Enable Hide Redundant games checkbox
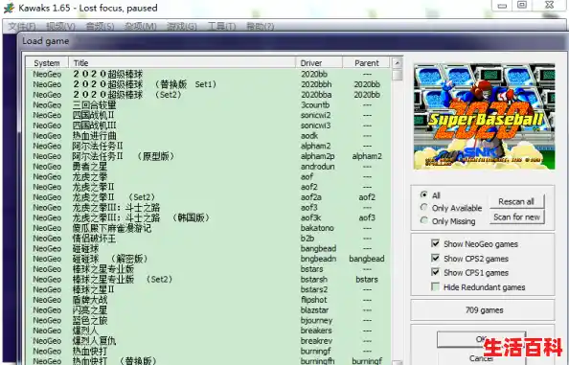This screenshot has width=569, height=365. (x=435, y=286)
